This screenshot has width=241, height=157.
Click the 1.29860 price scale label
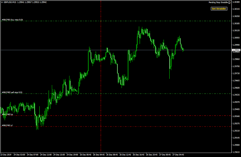(236, 59)
